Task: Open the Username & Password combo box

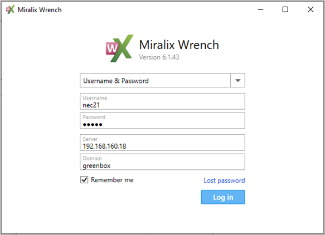Action: coord(162,80)
